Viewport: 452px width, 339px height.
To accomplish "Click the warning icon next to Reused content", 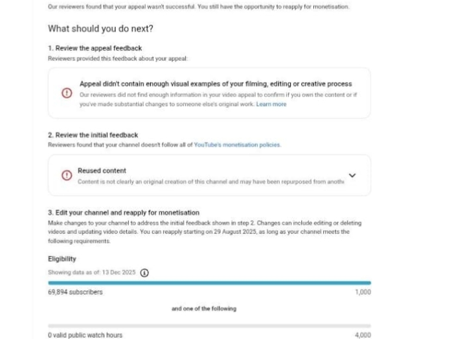I will pyautogui.click(x=66, y=175).
